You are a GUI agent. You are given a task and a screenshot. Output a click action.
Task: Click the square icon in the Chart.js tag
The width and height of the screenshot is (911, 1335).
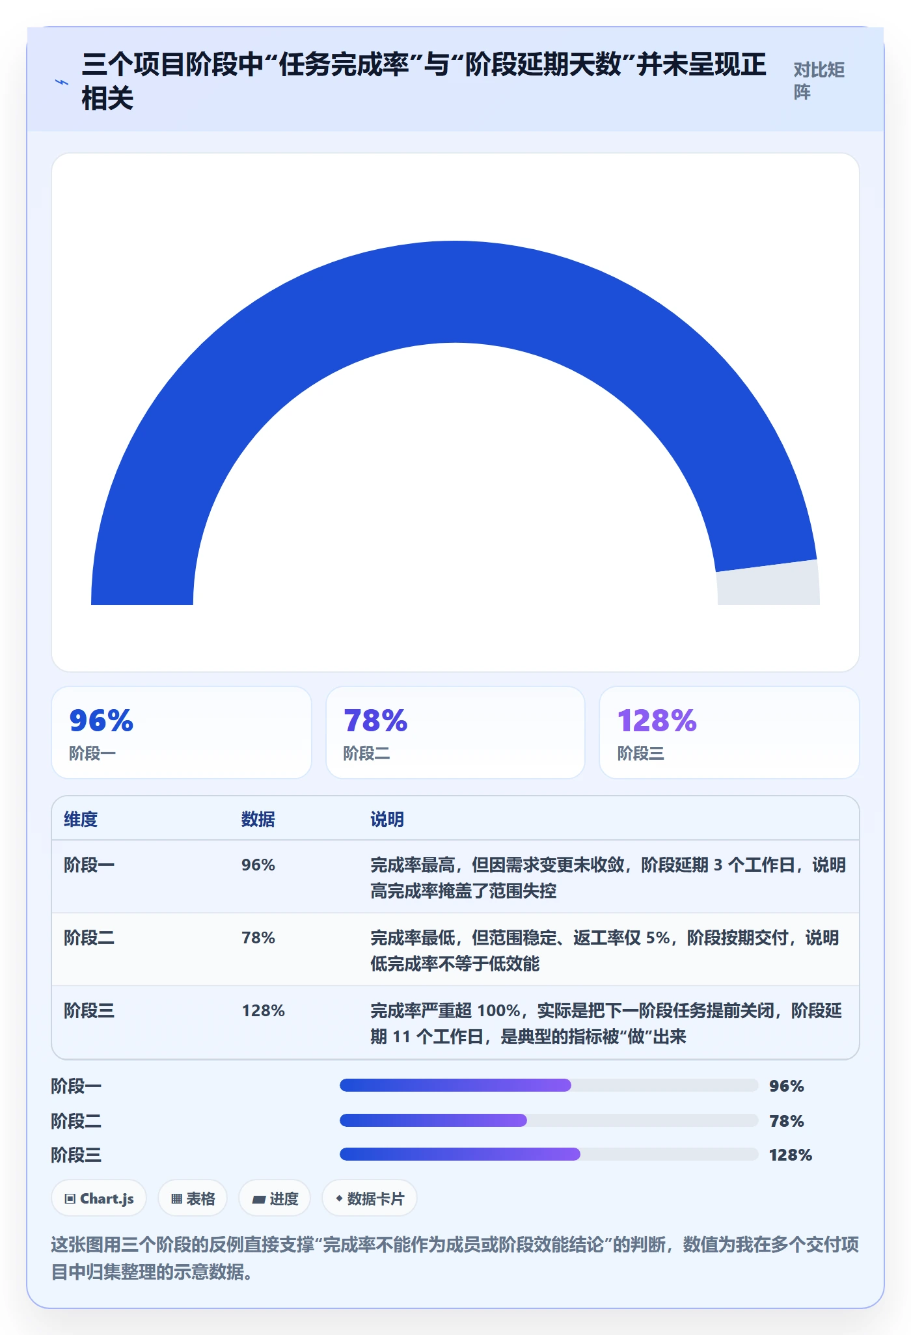70,1199
